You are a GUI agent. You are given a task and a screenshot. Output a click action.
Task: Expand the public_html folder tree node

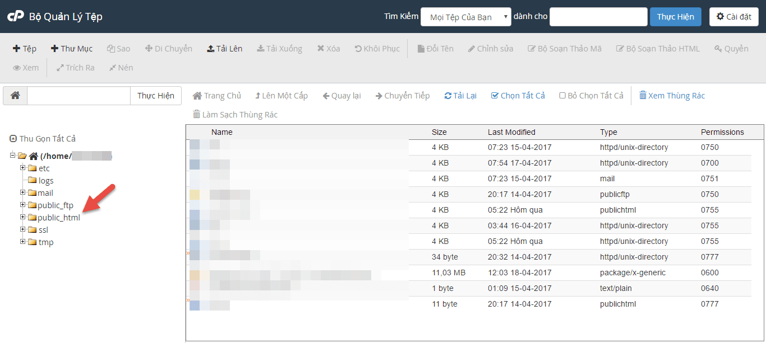[23, 217]
